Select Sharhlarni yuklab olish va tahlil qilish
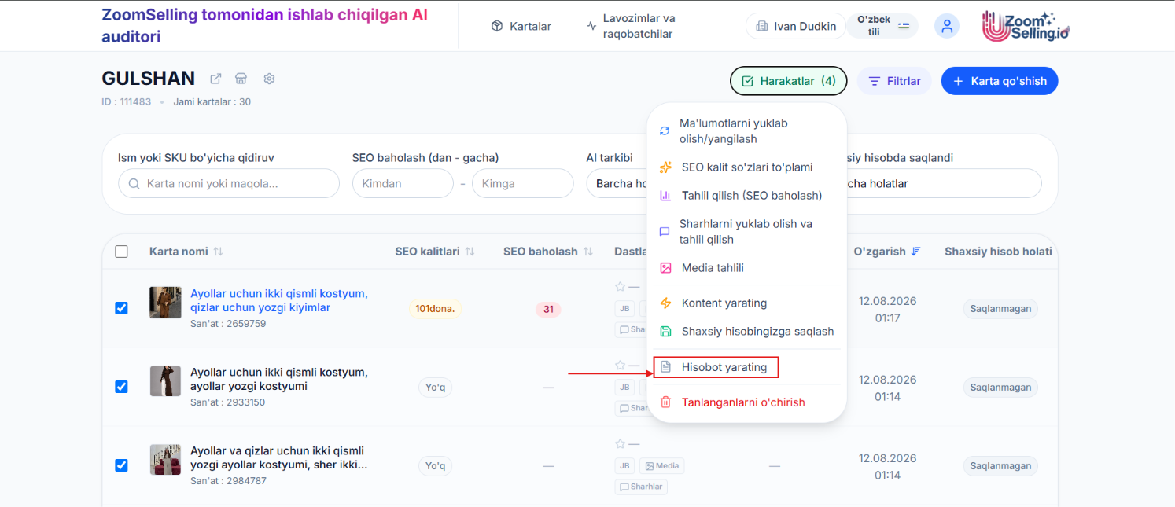This screenshot has height=507, width=1175. [746, 232]
